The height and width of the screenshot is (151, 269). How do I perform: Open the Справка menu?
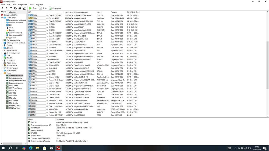[x=40, y=5]
